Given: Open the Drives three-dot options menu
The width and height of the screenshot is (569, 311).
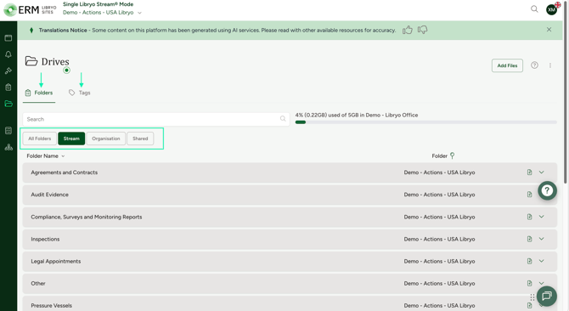Looking at the screenshot, I should 550,65.
